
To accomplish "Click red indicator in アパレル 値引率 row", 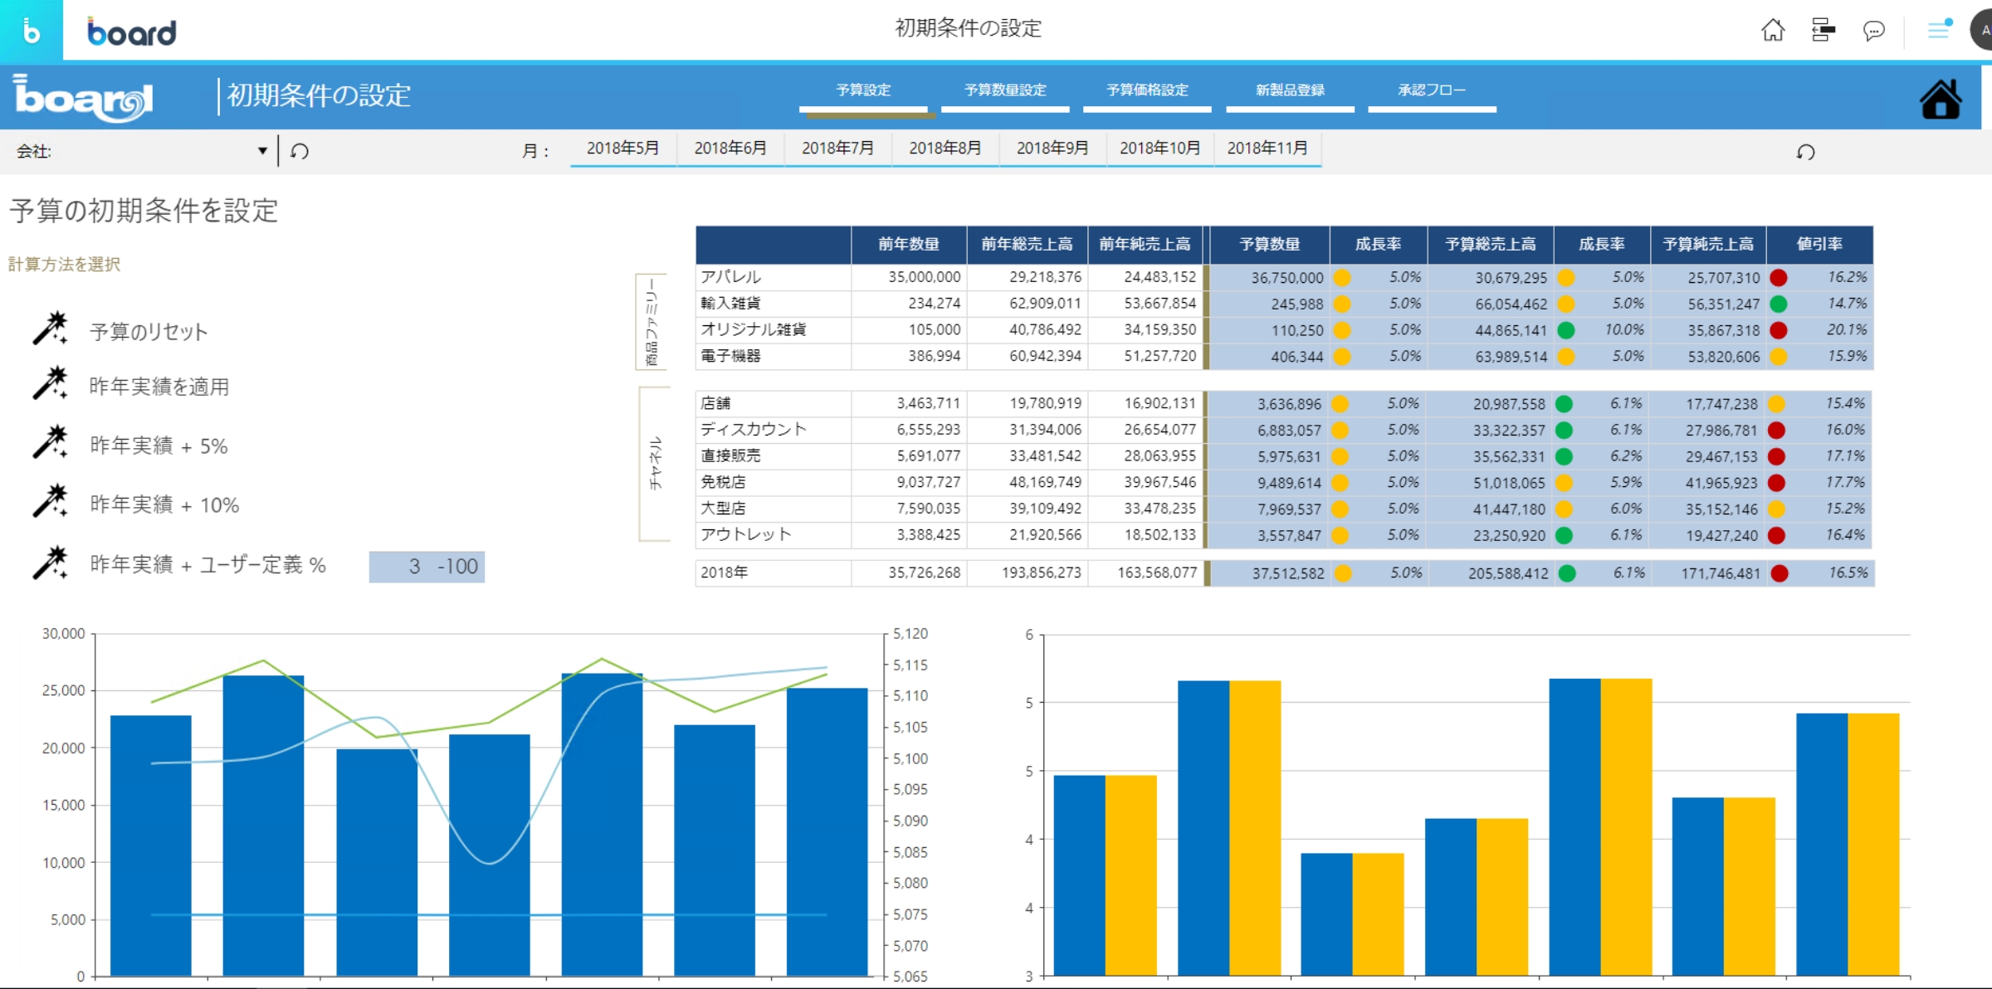I will [x=1778, y=278].
